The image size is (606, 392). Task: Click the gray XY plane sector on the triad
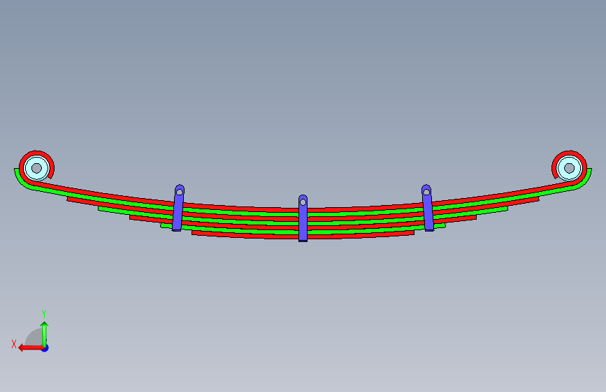click(35, 338)
